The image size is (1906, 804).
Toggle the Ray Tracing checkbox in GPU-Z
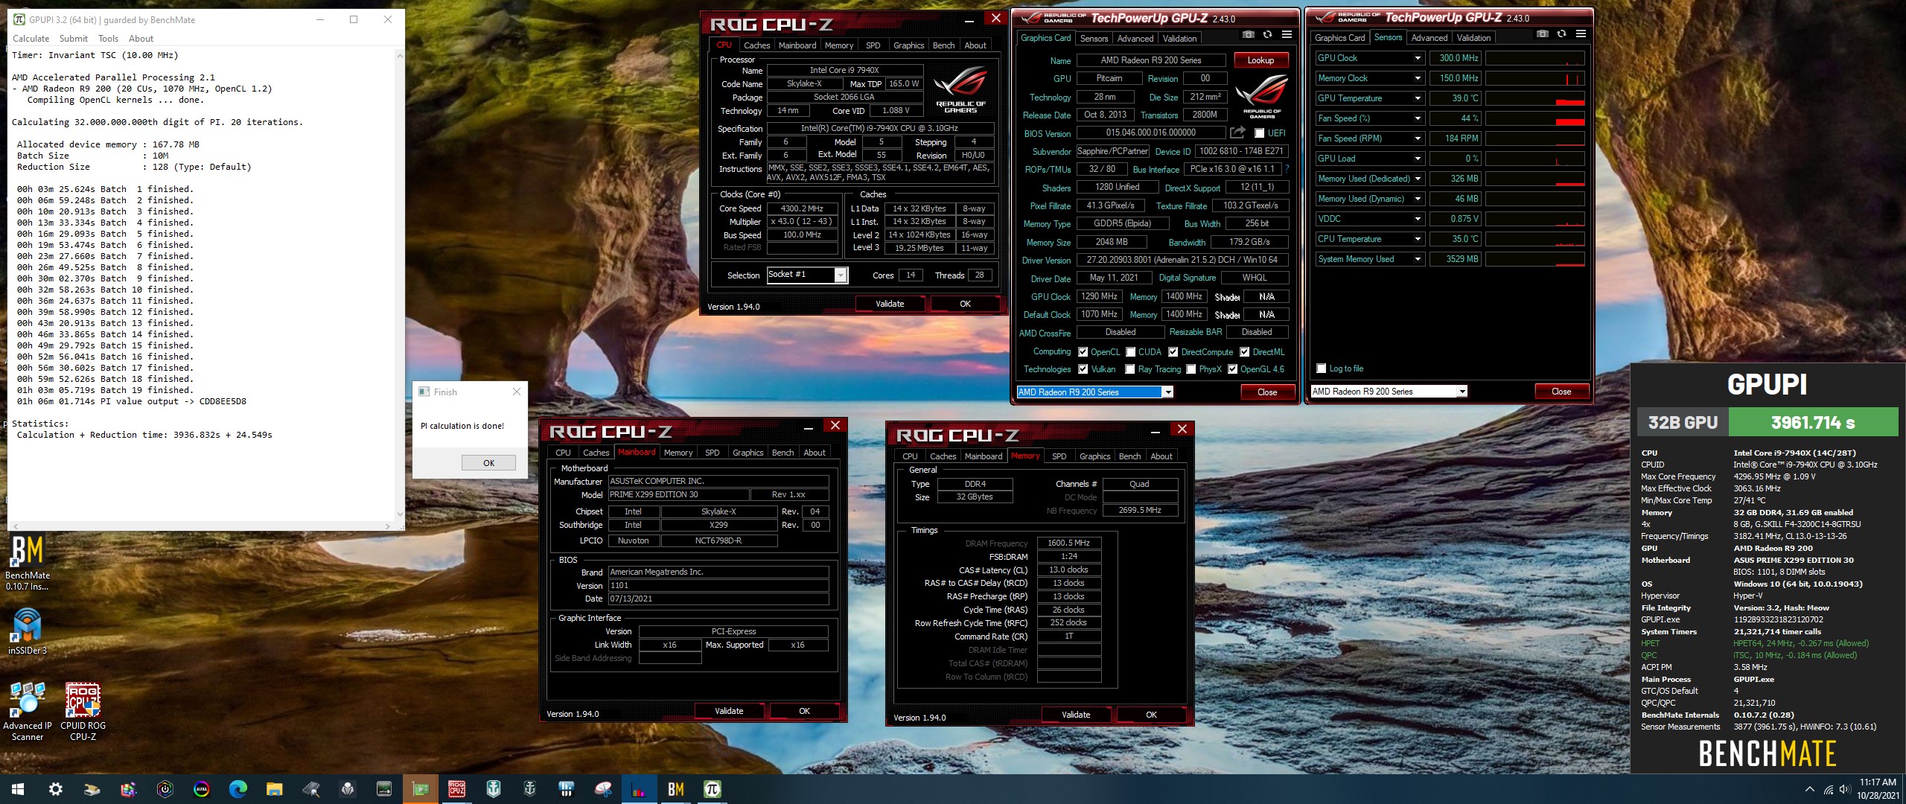(1131, 369)
